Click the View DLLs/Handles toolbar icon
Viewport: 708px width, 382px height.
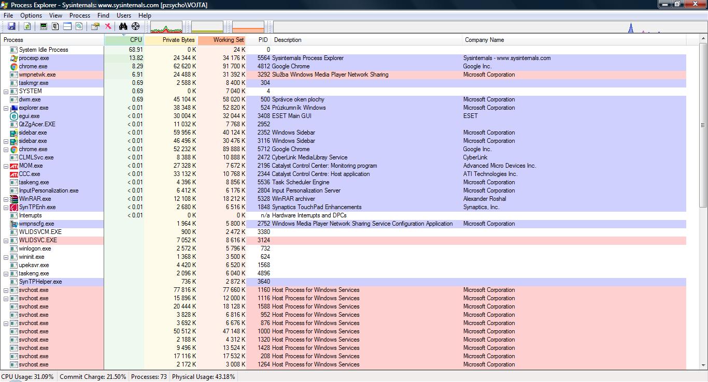click(79, 26)
